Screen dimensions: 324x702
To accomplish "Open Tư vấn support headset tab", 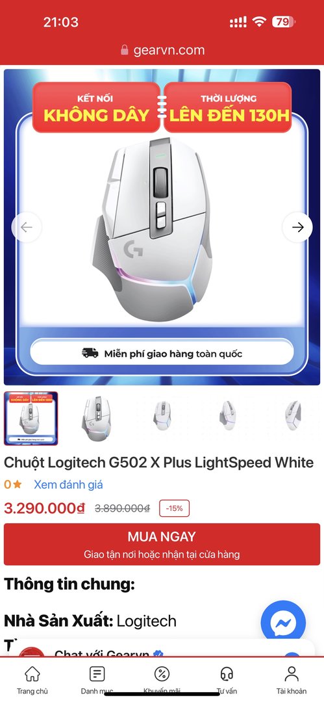I will (227, 680).
